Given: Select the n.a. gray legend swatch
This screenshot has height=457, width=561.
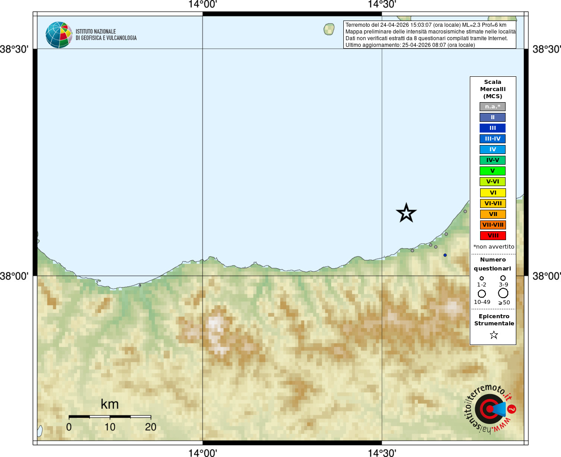Looking at the screenshot, I should point(493,107).
